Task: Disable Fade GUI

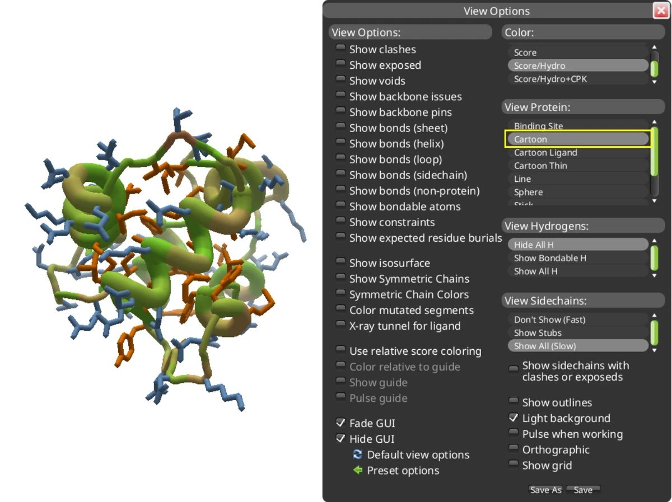Action: [x=340, y=421]
